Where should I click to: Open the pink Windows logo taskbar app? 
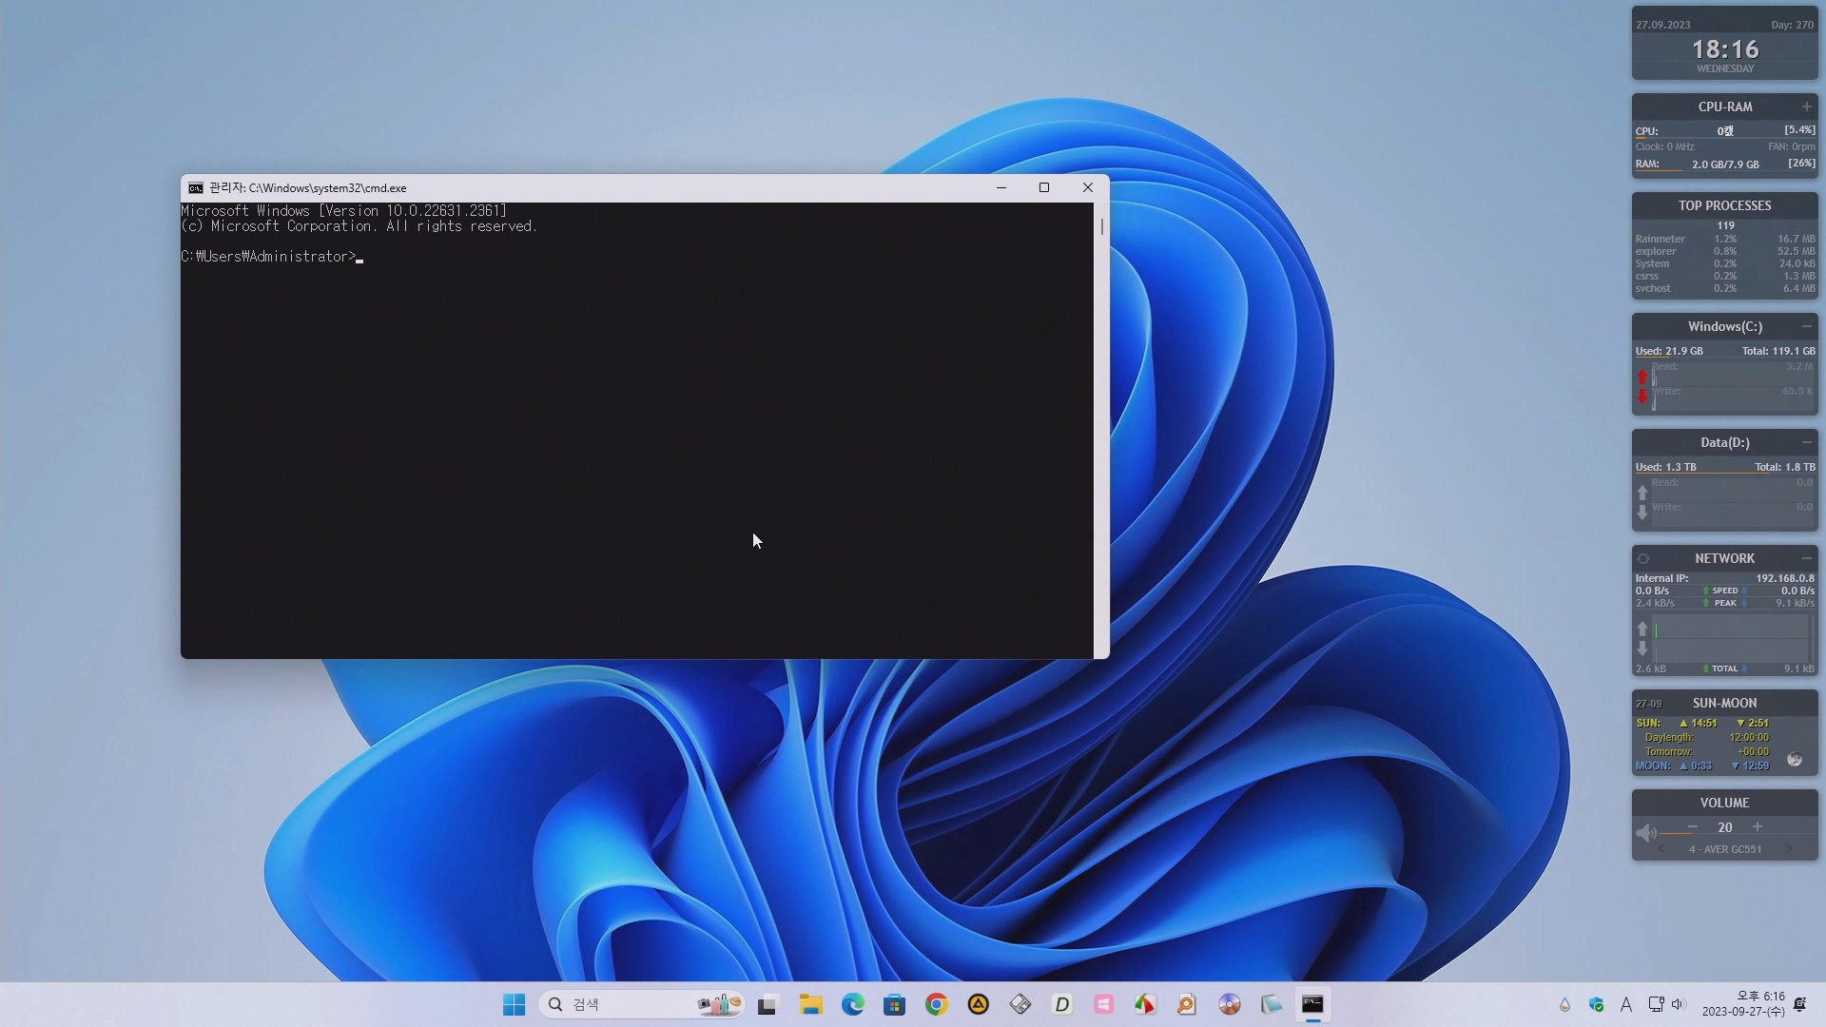click(1103, 1004)
